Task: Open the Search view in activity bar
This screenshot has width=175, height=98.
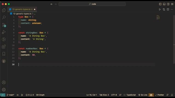Action: click(x=4, y=17)
